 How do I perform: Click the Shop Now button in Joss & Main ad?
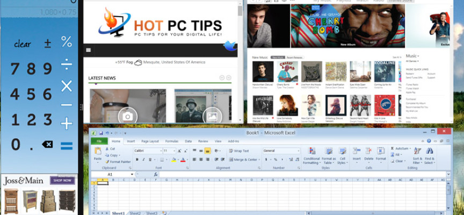point(62,181)
